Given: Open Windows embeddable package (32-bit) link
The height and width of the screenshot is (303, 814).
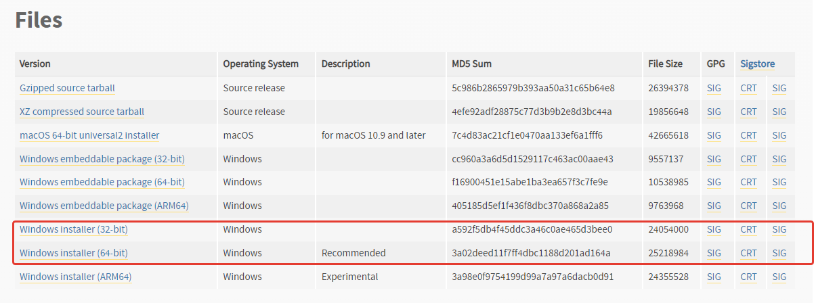Looking at the screenshot, I should pyautogui.click(x=102, y=159).
